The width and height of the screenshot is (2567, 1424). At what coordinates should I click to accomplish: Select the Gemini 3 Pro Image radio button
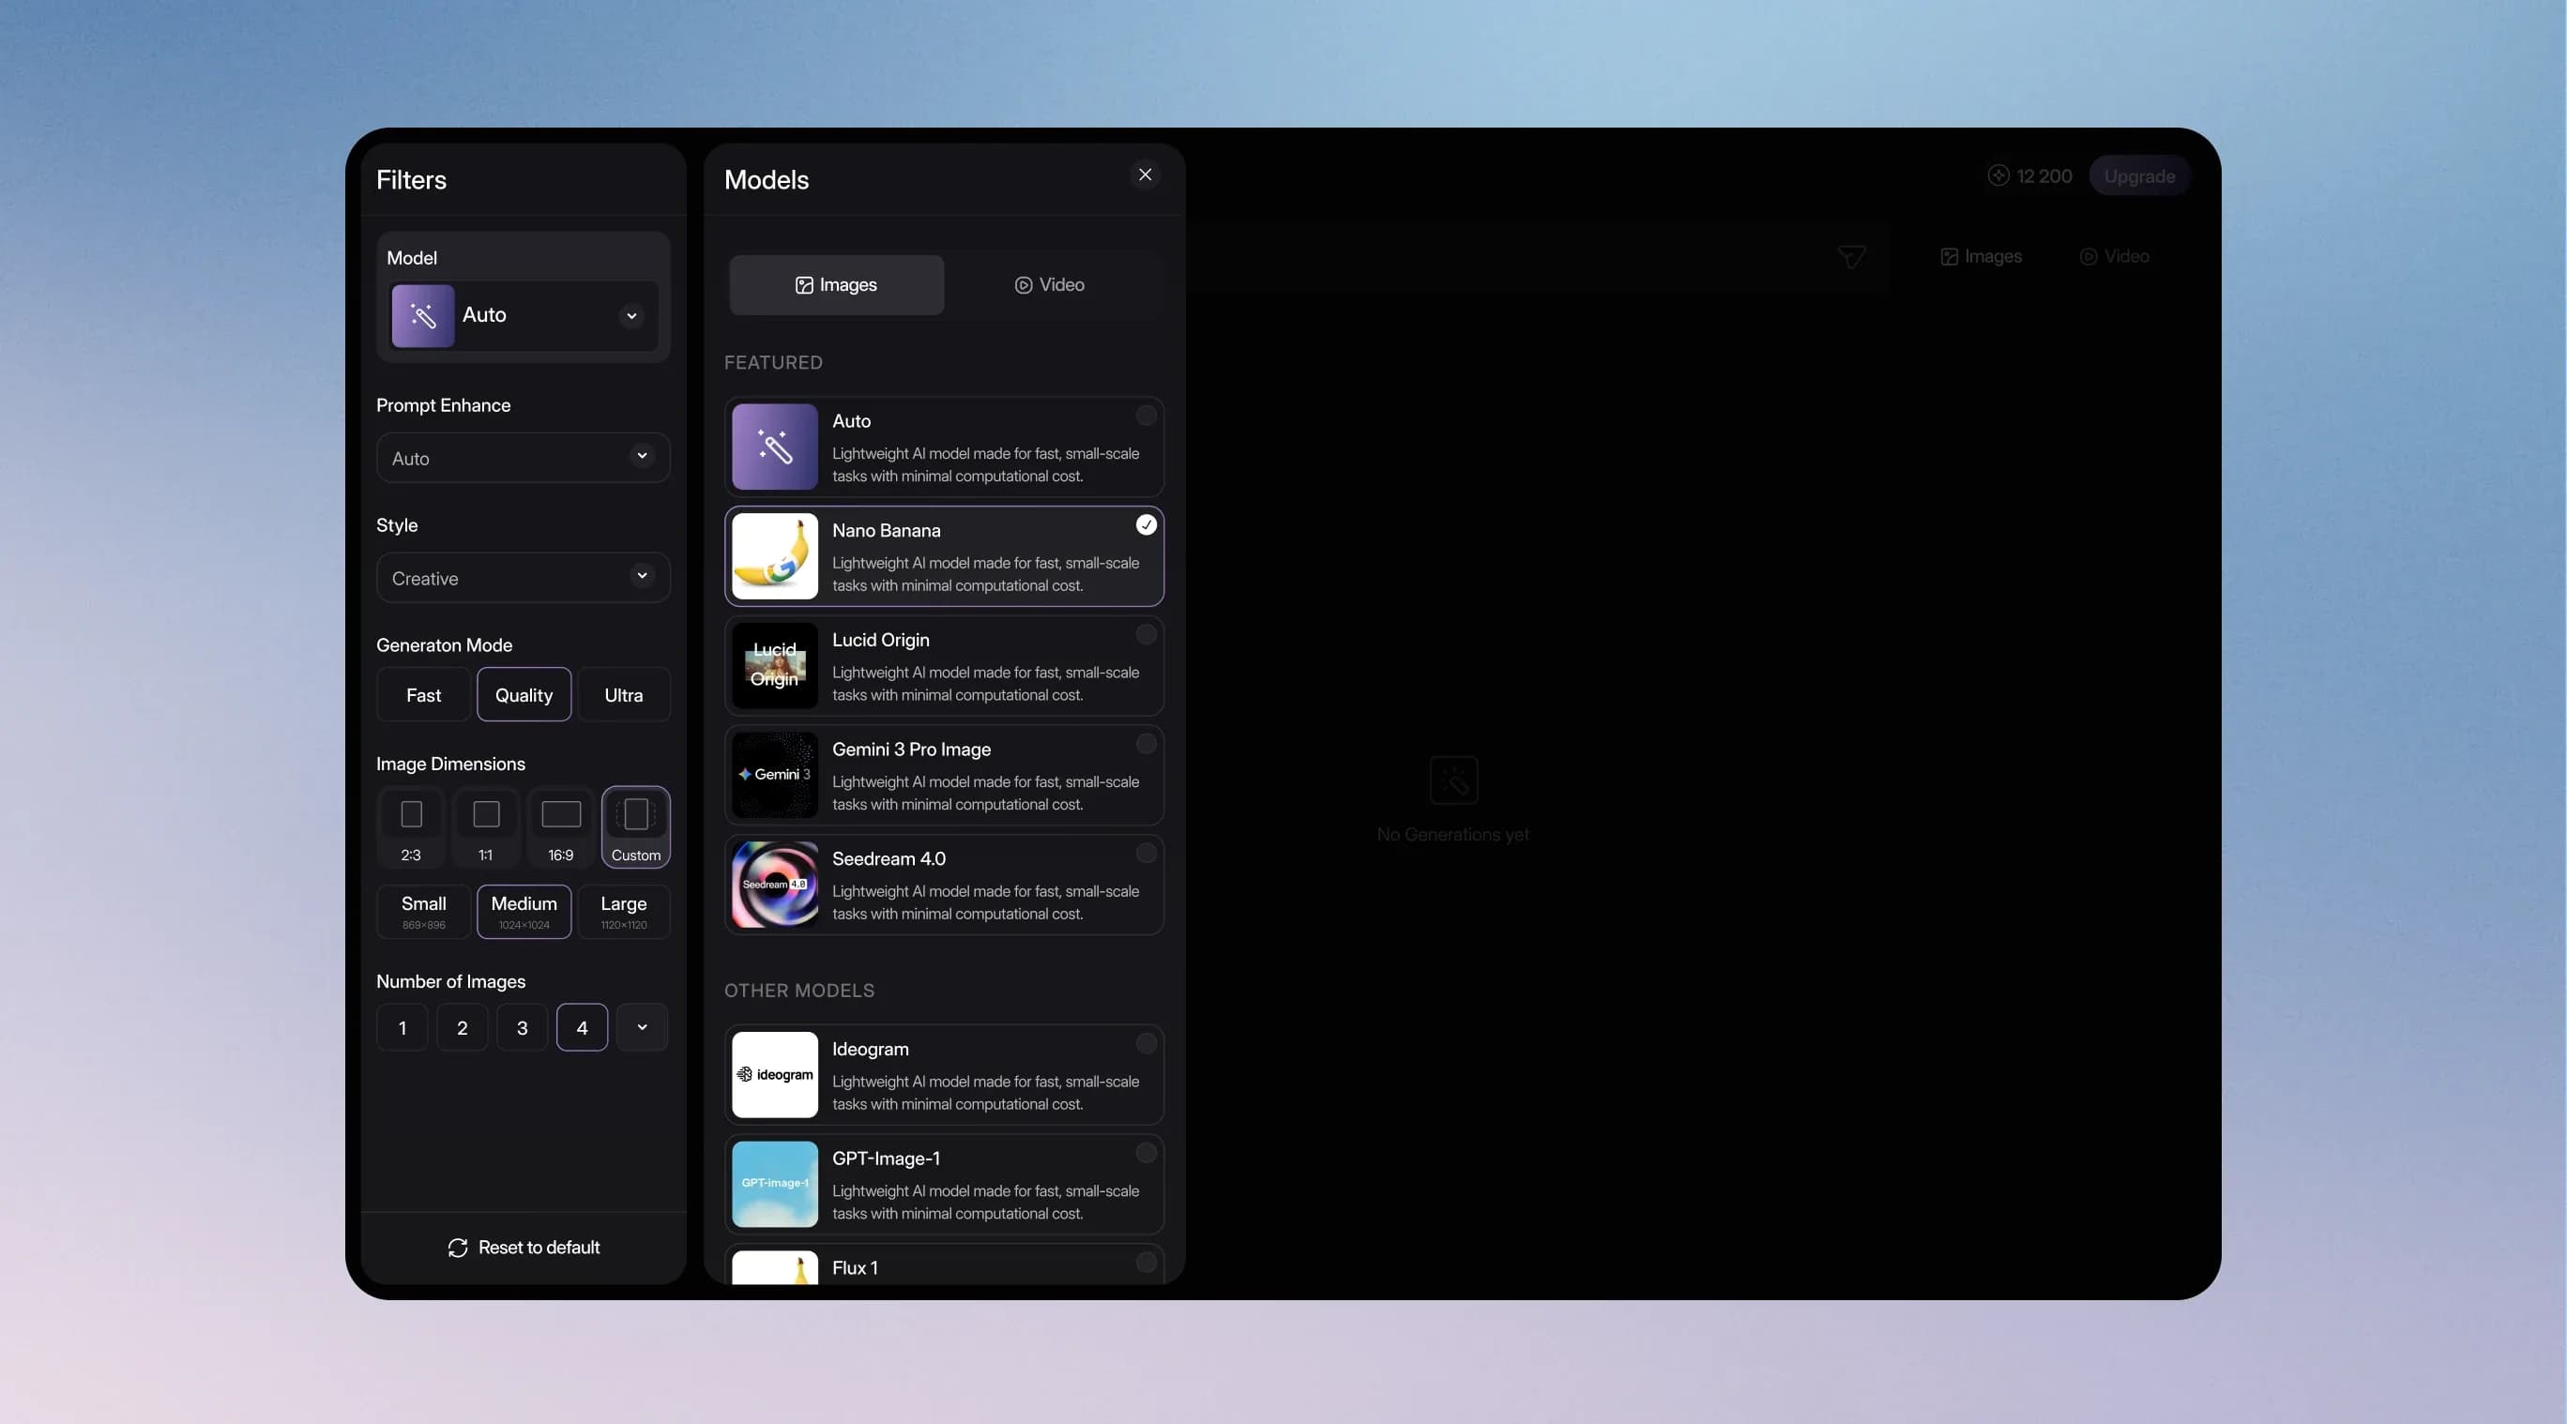1146,743
